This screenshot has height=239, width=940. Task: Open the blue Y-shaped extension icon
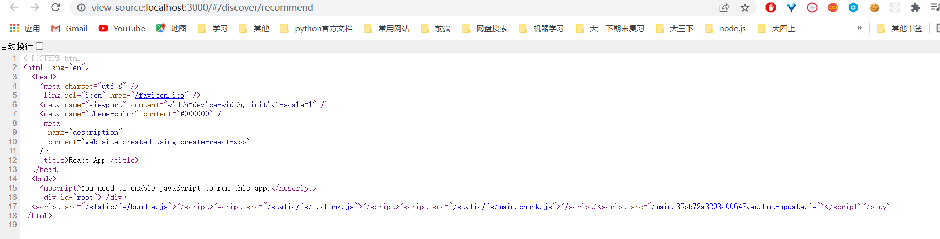pos(791,8)
